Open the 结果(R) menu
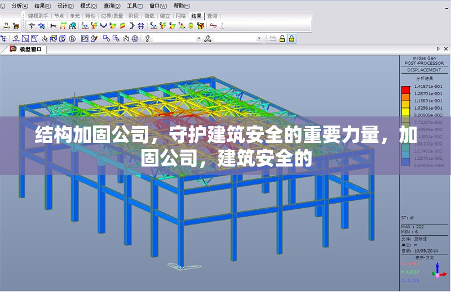Image resolution: width=451 pixels, height=292 pixels. (x=43, y=6)
